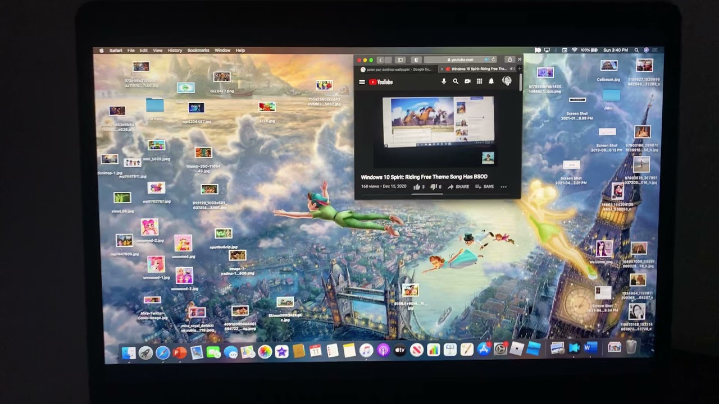This screenshot has height=404, width=719.
Task: Click Sun 3:40 PM clock
Action: pyautogui.click(x=616, y=50)
